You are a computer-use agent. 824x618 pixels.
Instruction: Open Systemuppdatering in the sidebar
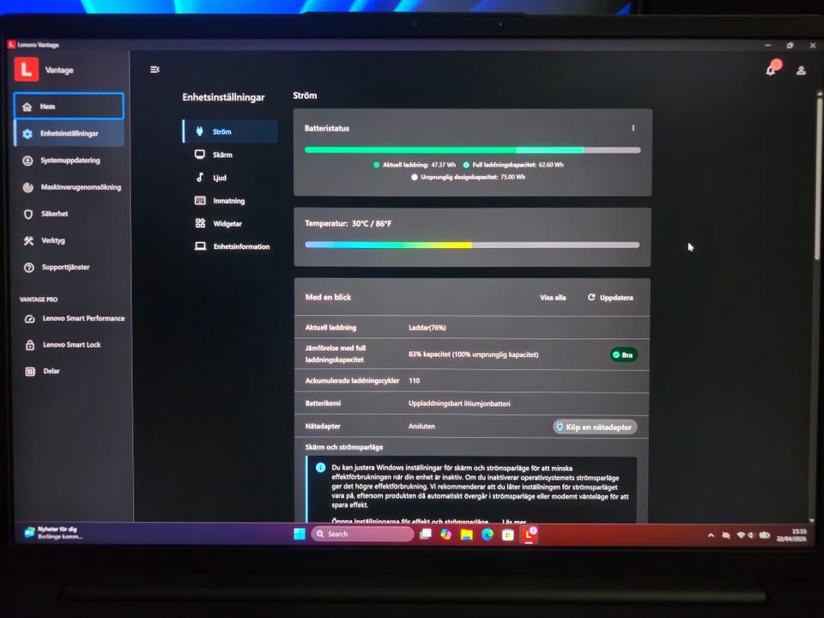tap(69, 161)
